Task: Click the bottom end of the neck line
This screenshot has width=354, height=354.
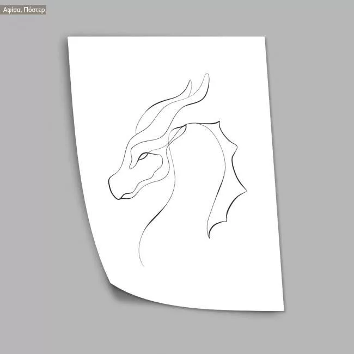Action: (x=143, y=265)
